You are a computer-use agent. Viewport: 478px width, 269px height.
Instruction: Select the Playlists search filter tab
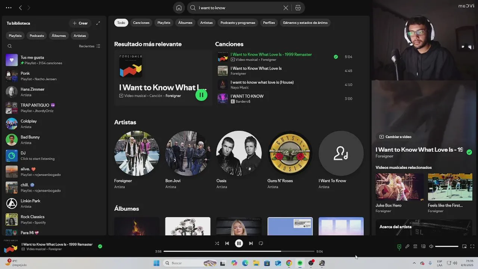(164, 23)
